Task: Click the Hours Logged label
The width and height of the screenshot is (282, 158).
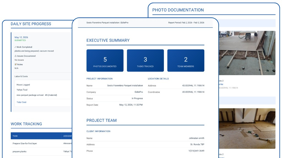Action: point(23,85)
